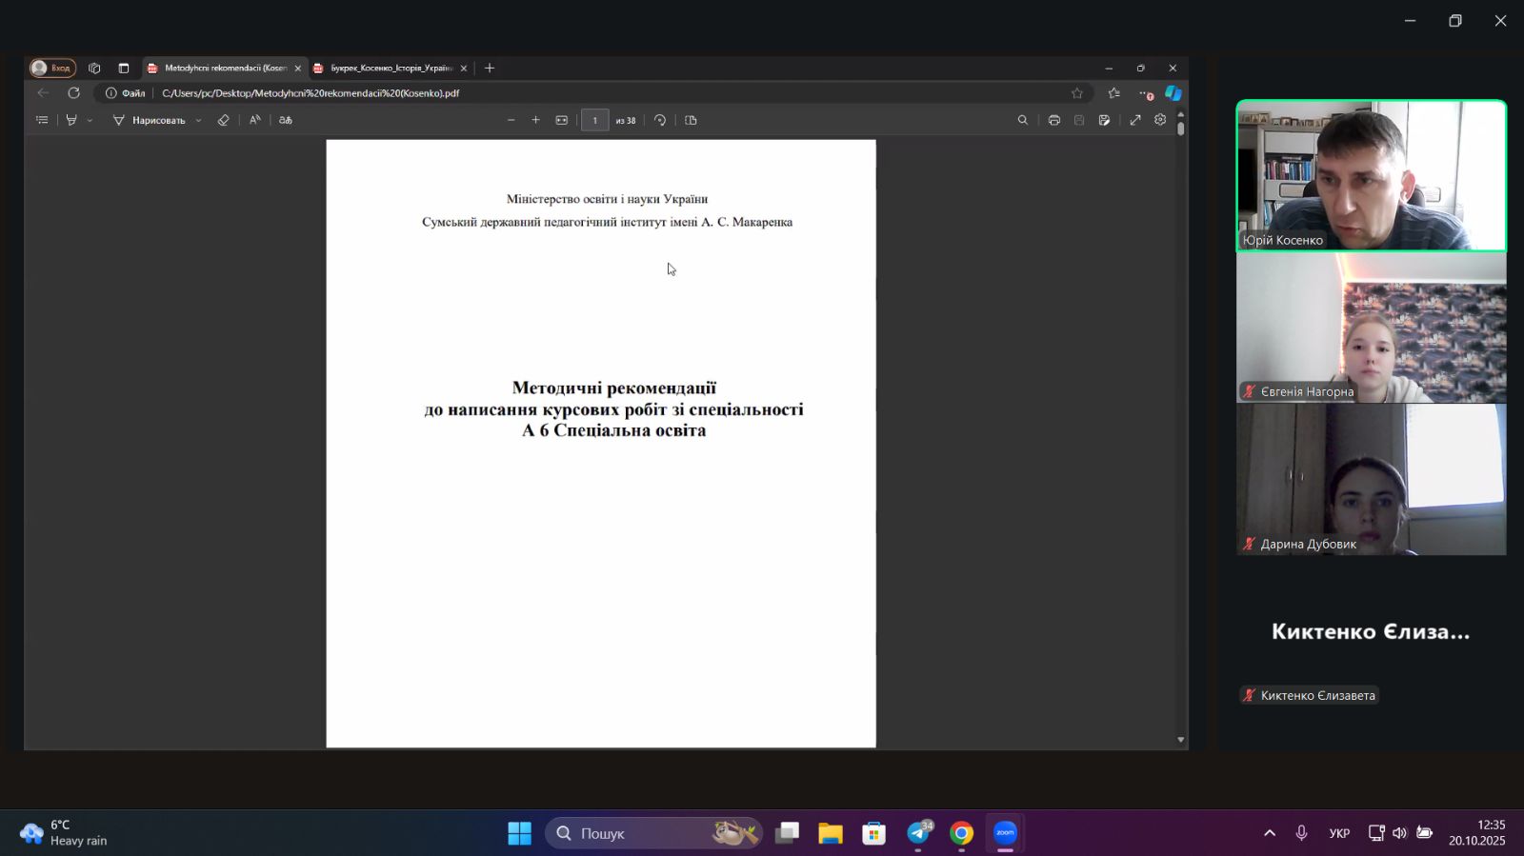Select the eraser tool in PDF toolbar
1524x856 pixels.
[223, 120]
